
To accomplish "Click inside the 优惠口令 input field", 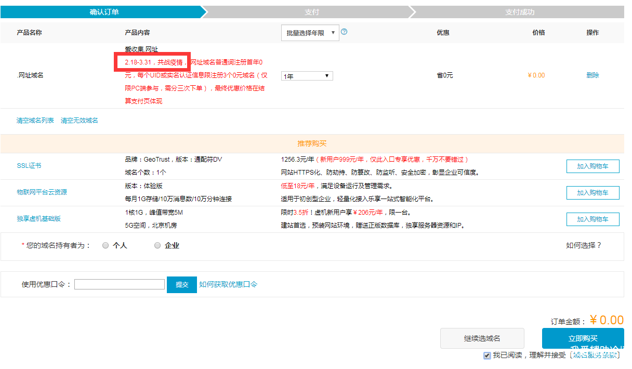I will coord(120,284).
